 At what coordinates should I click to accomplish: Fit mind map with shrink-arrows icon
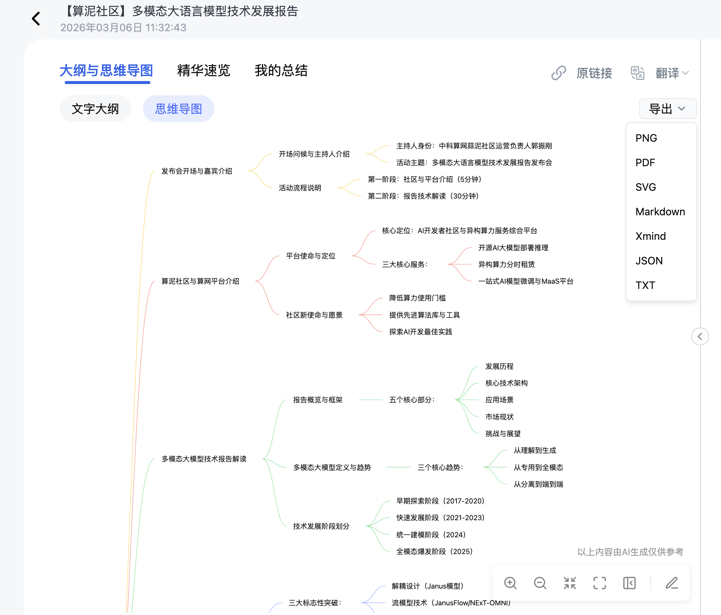click(570, 583)
